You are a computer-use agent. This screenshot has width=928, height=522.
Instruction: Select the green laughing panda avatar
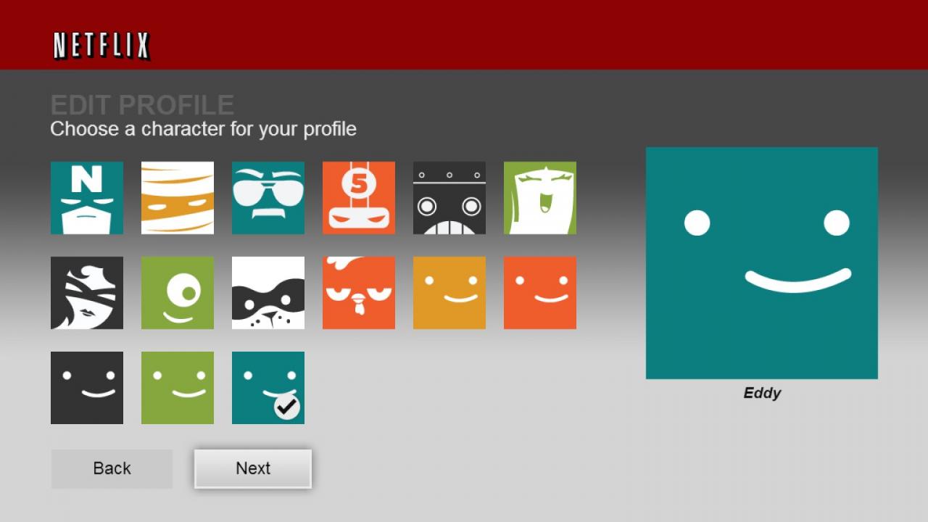point(539,198)
